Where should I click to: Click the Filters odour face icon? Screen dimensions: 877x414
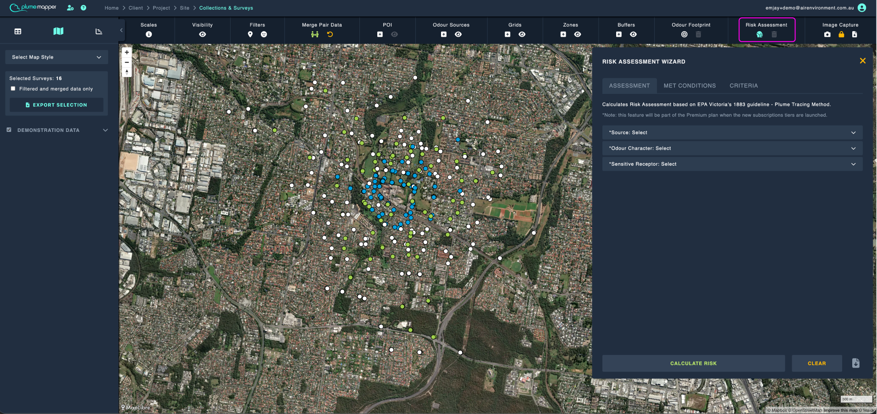pyautogui.click(x=264, y=34)
